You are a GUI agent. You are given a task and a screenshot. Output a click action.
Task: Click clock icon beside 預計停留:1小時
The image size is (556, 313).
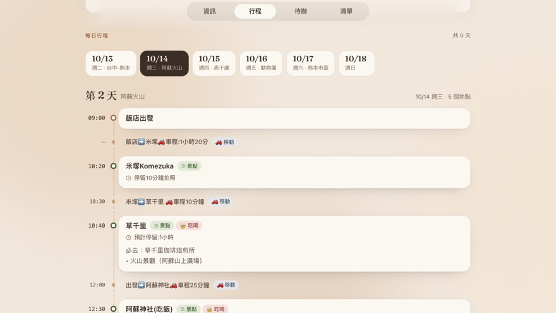tap(128, 237)
